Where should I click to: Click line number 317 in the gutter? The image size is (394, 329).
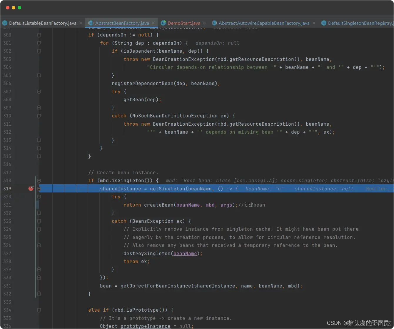point(7,172)
